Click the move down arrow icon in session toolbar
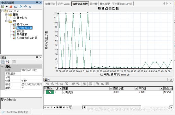This screenshot has width=175, height=115. [x=30, y=7]
